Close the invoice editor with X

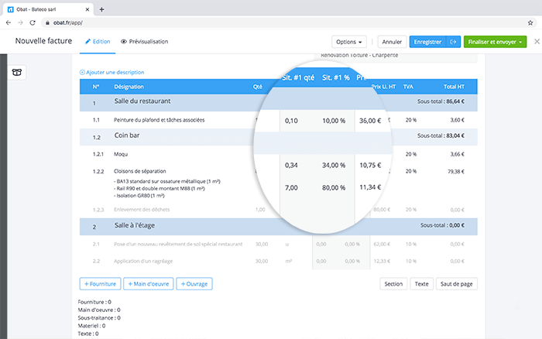pyautogui.click(x=537, y=42)
